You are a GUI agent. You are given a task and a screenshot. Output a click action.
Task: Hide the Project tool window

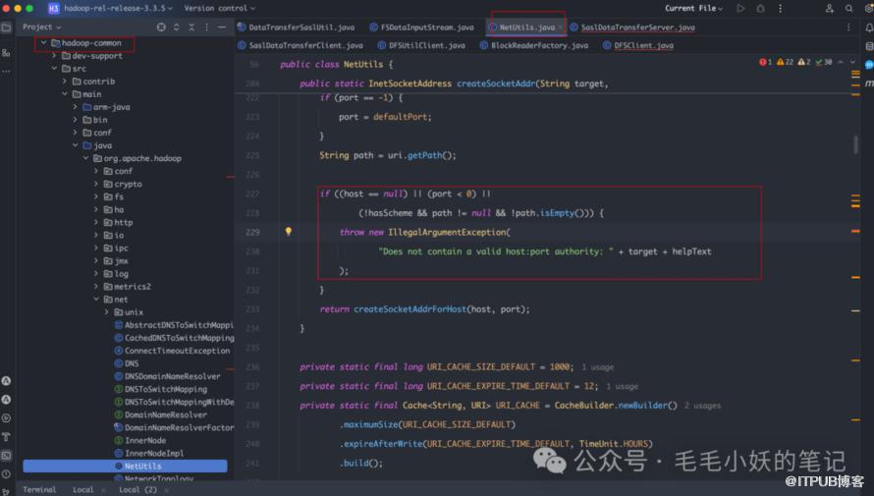[221, 28]
